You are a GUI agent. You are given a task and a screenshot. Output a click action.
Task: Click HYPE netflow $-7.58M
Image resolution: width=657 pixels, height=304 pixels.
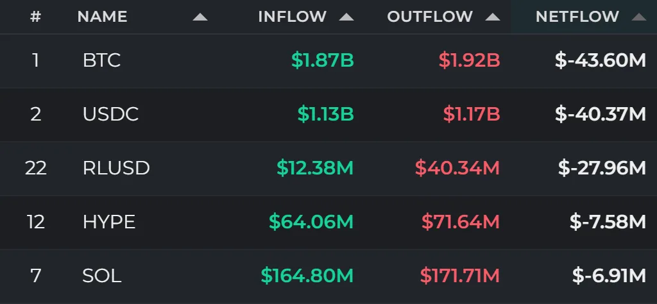pos(608,222)
